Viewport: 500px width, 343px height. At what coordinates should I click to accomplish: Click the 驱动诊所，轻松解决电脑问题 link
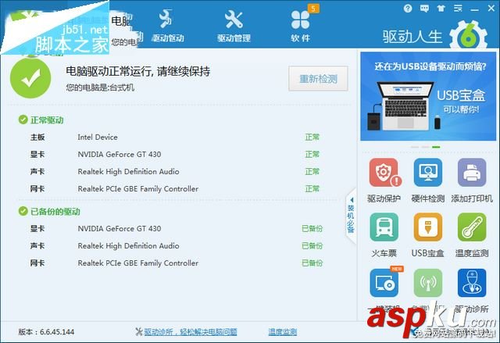191,332
